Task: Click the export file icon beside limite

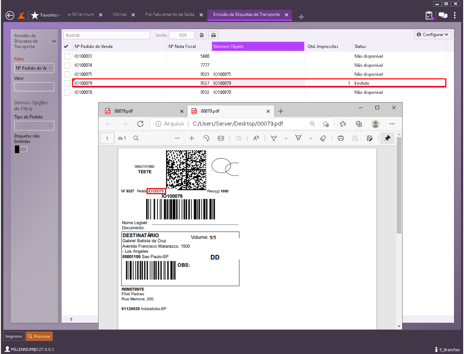Action: click(x=202, y=35)
